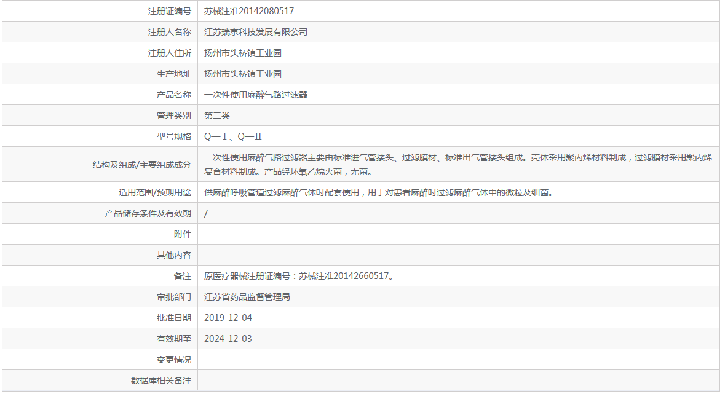Select the 变更情况 label
The height and width of the screenshot is (394, 725).
174,360
